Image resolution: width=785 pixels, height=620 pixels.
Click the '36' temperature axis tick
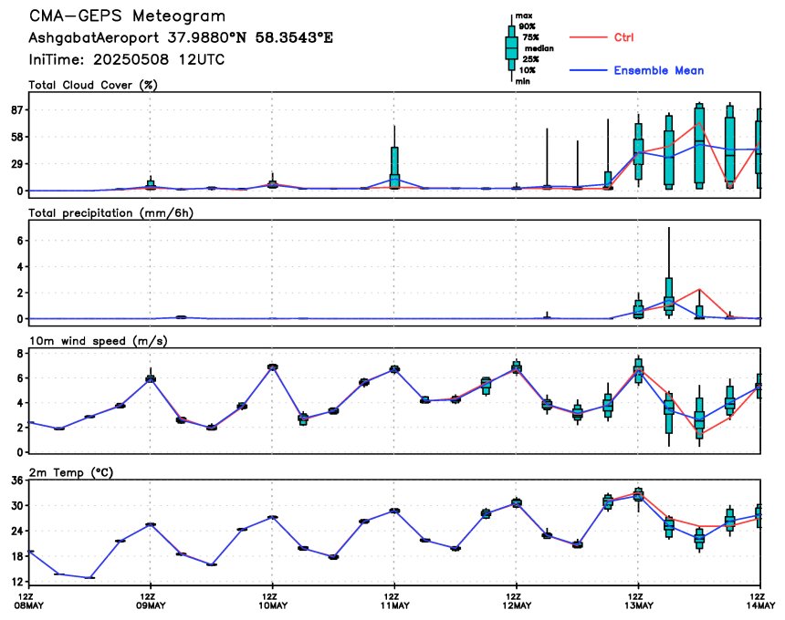16,480
